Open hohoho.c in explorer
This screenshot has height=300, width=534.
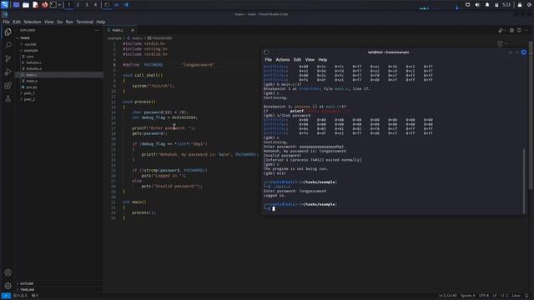pyautogui.click(x=33, y=62)
